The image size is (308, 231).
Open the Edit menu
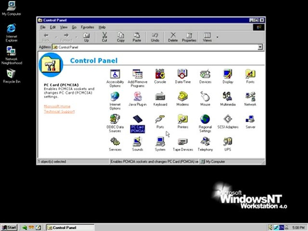tap(53, 27)
